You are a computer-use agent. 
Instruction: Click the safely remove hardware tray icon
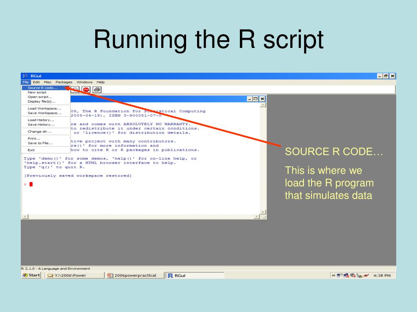pos(360,275)
